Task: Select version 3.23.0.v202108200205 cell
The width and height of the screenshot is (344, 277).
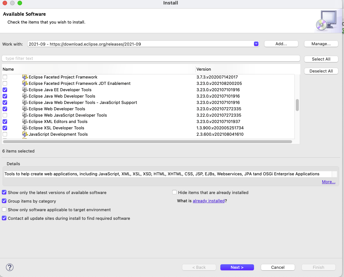Action: click(x=219, y=83)
